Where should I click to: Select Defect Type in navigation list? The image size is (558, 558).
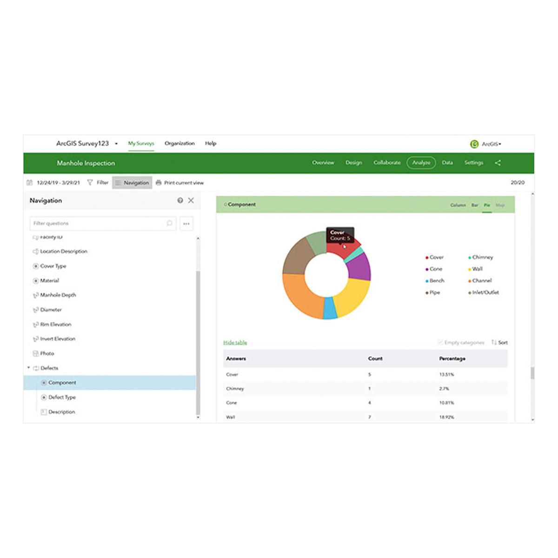(x=62, y=397)
